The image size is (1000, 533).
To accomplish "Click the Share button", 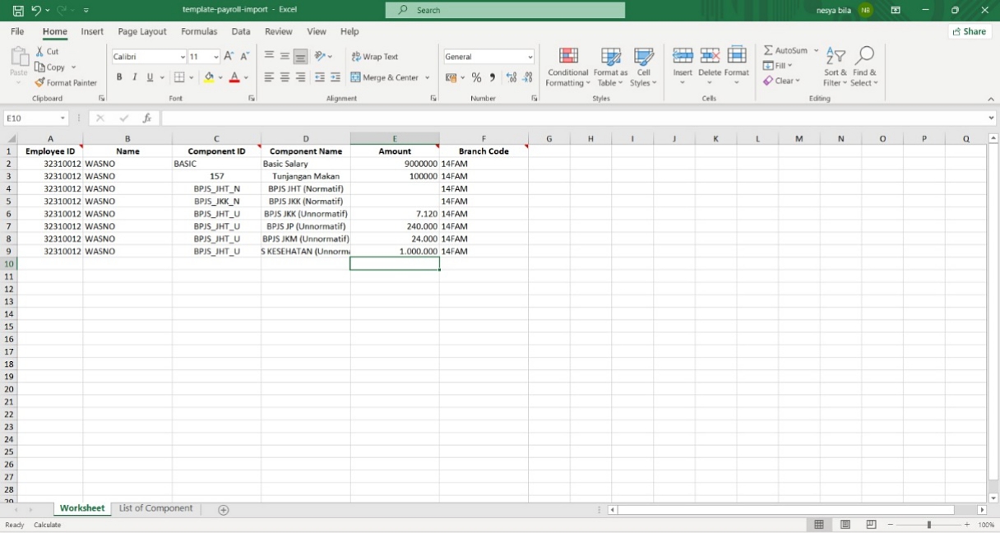I will [x=969, y=30].
